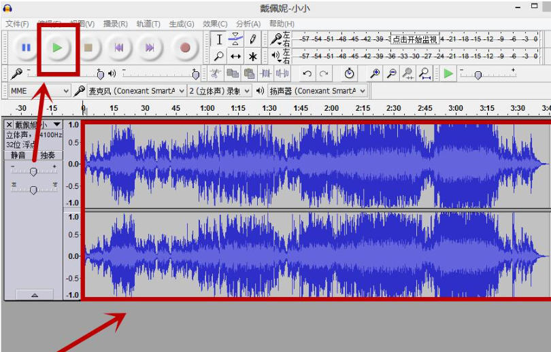The width and height of the screenshot is (551, 352).
Task: Open the 扬声器 playback device dropdown
Action: [x=317, y=90]
